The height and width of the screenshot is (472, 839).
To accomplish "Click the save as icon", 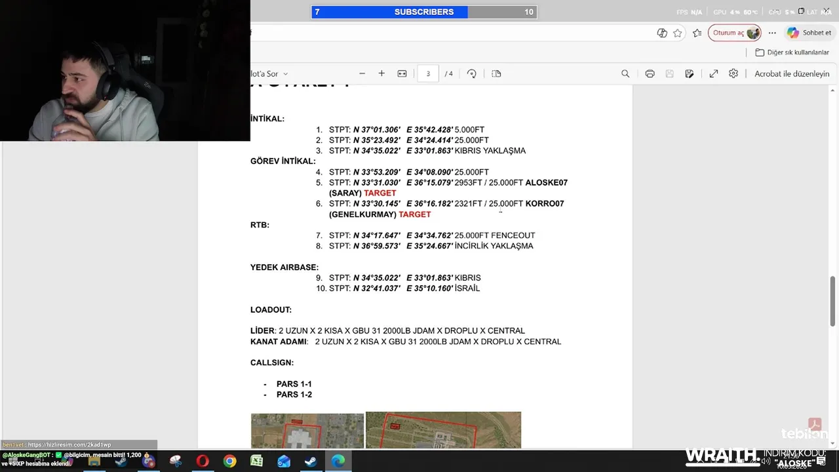I will tap(690, 73).
